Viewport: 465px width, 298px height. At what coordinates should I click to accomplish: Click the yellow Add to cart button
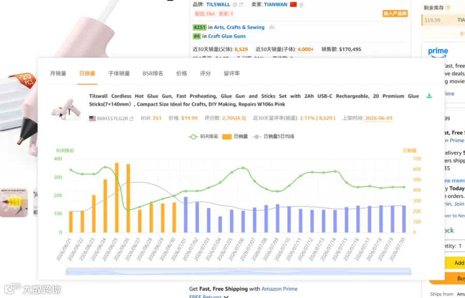455,263
